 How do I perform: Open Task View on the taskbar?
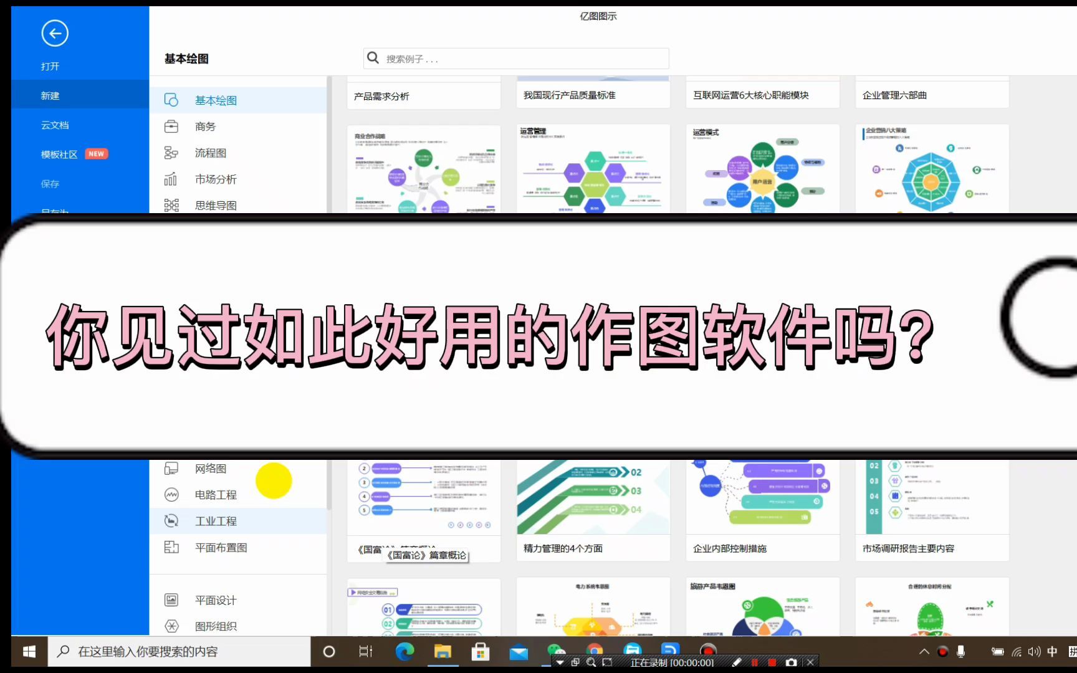click(366, 652)
